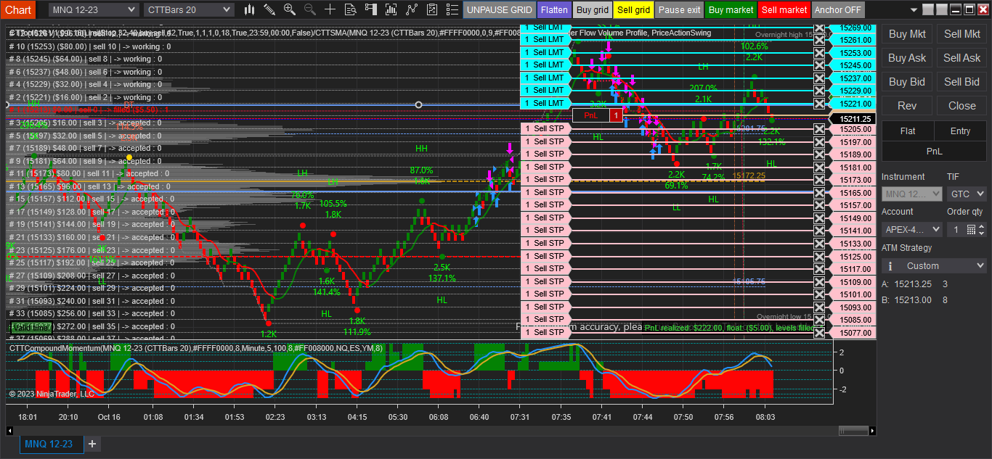
Task: Toggle the Pause exit button
Action: click(x=680, y=10)
